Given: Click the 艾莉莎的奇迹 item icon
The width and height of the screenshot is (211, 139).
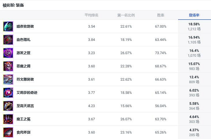Looking at the screenshot, I should click(8, 93).
